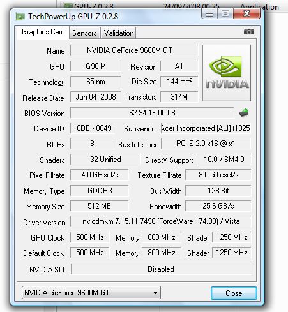The width and height of the screenshot is (288, 312).
Task: Click the ROPs value 8
Action: [x=92, y=144]
